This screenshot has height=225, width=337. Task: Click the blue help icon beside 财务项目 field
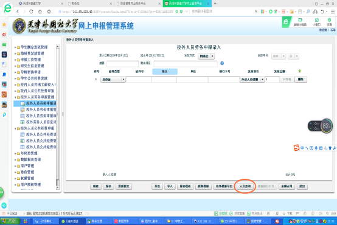222,63
